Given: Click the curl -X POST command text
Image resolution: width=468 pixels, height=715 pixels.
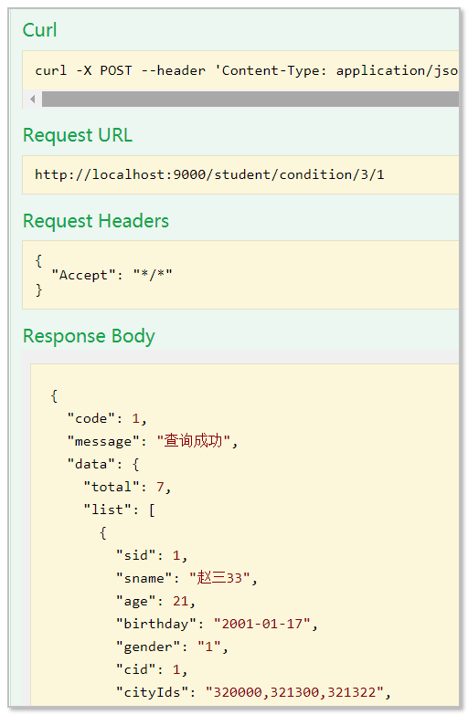Looking at the screenshot, I should point(247,70).
